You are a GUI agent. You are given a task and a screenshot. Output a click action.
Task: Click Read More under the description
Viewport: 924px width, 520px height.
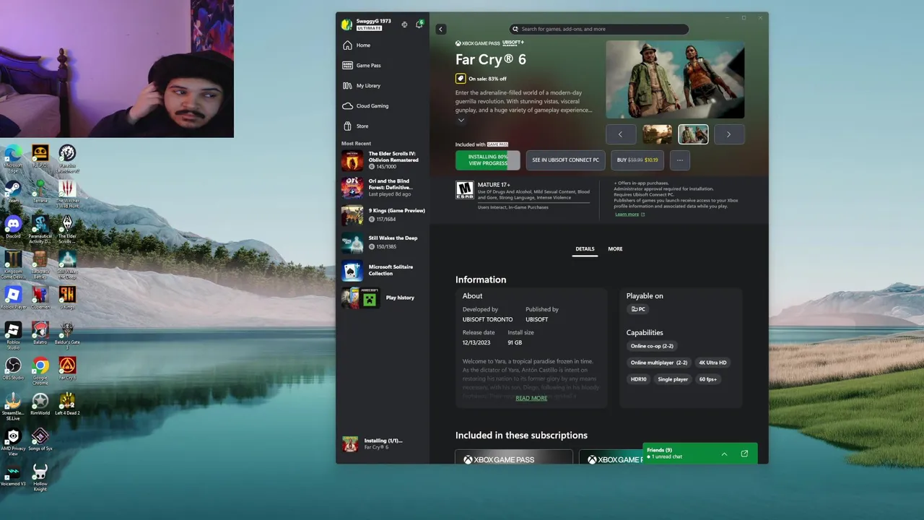tap(531, 399)
